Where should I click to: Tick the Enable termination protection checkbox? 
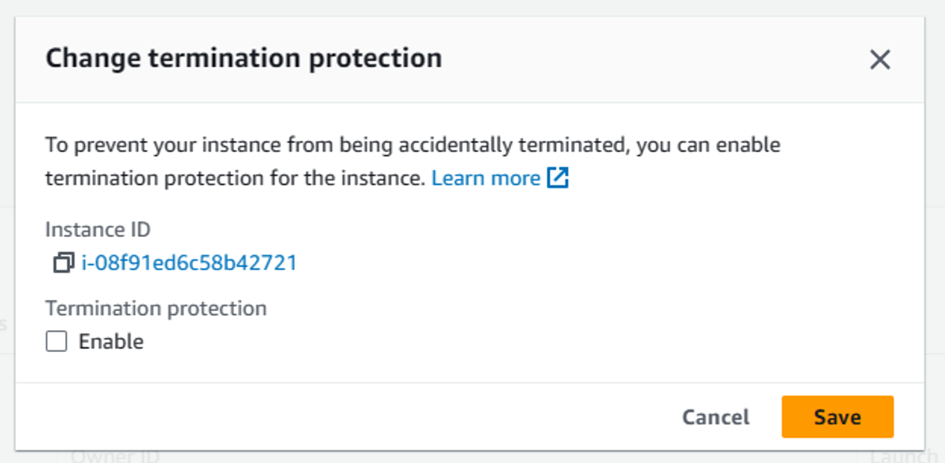coord(57,342)
